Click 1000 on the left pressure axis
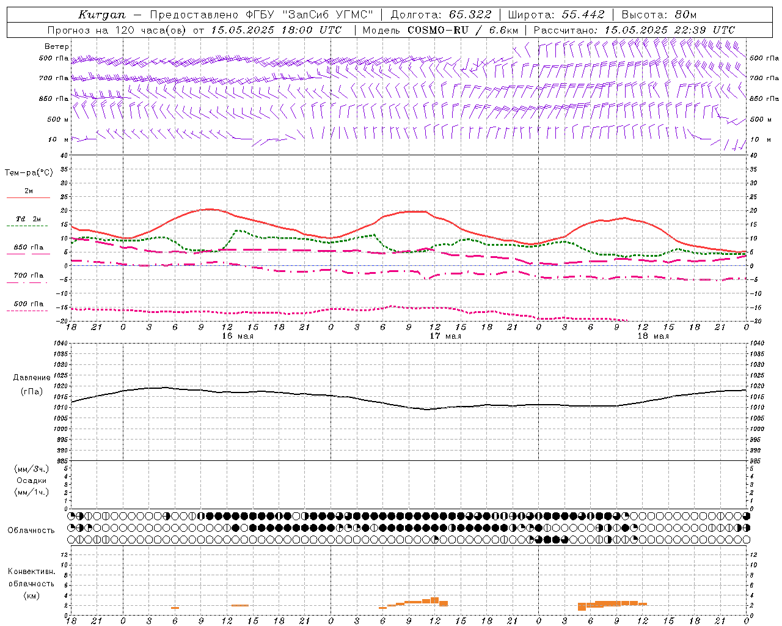The image size is (782, 626). click(59, 429)
